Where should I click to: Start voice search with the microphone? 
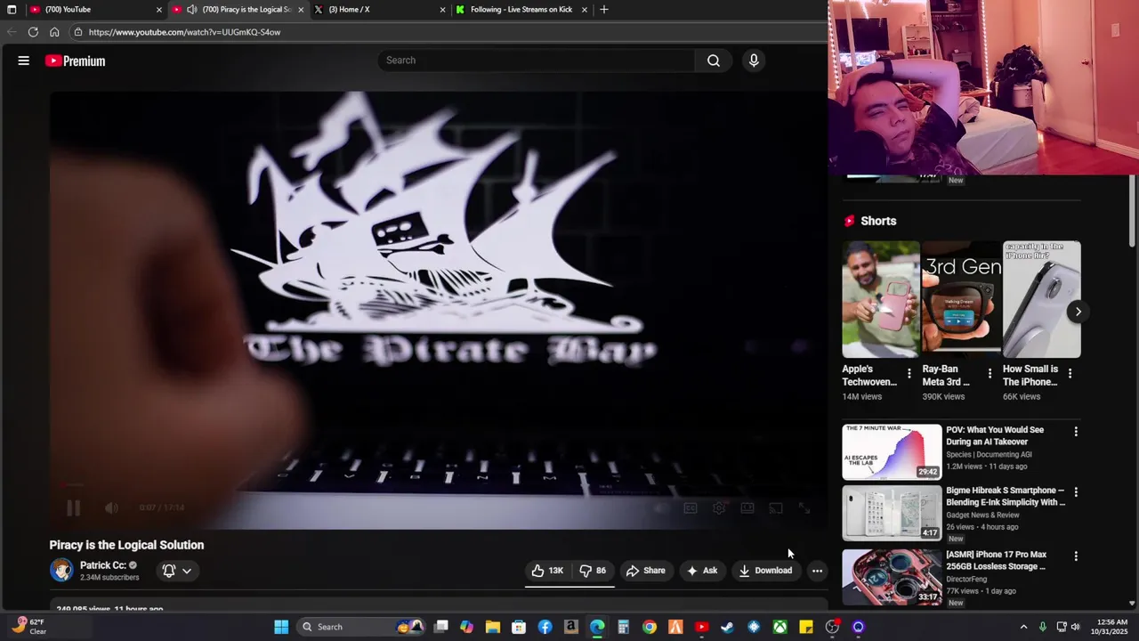click(x=754, y=61)
